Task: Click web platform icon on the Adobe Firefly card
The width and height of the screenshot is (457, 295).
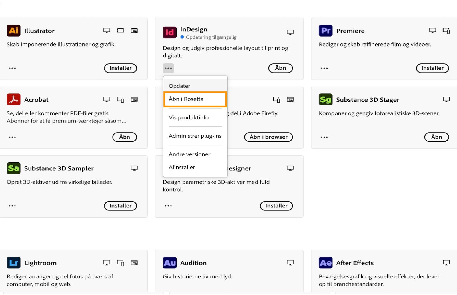Action: pyautogui.click(x=290, y=99)
